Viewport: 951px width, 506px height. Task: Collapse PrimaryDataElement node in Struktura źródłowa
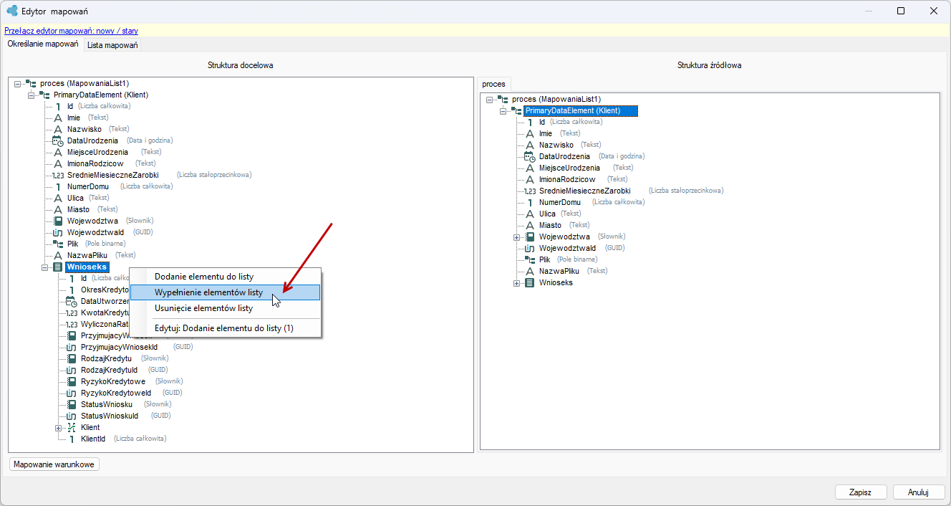[x=503, y=110]
